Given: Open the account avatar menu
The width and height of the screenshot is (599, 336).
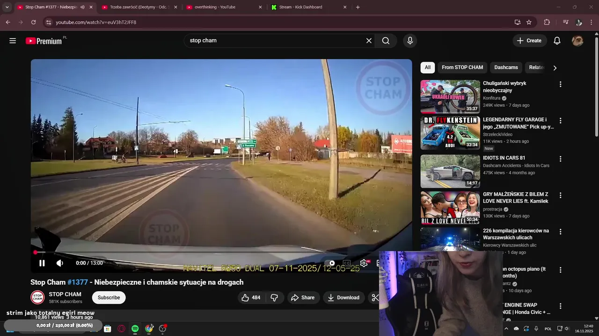Looking at the screenshot, I should (x=577, y=41).
